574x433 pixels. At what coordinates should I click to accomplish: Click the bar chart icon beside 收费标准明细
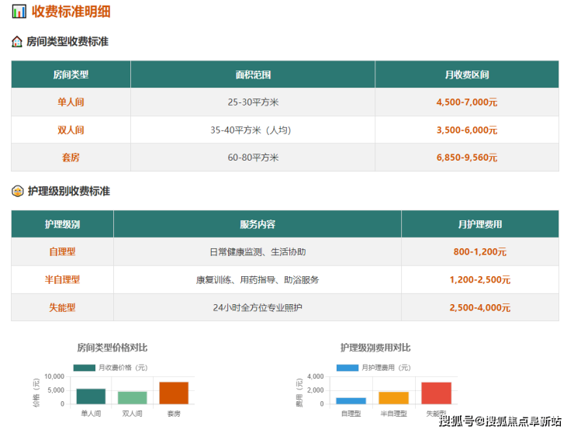click(19, 12)
